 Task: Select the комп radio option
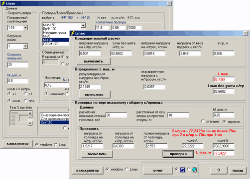click(x=9, y=101)
